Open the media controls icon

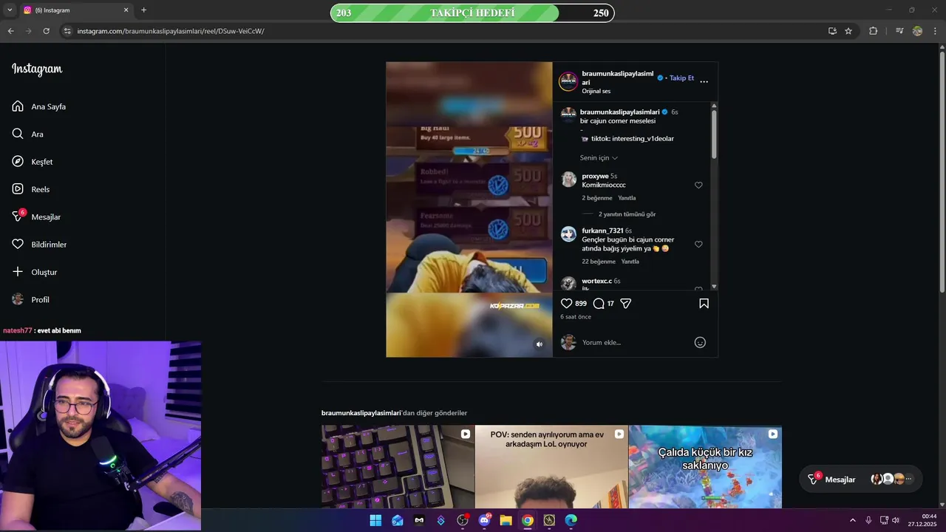point(899,31)
